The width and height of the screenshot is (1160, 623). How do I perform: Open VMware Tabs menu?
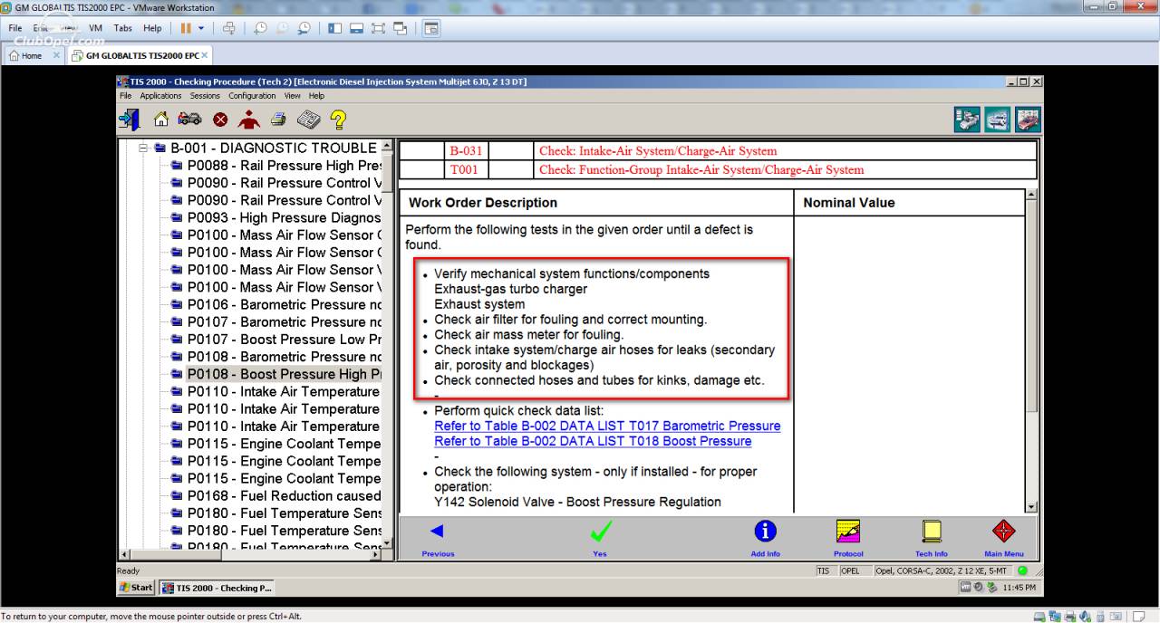[x=123, y=28]
